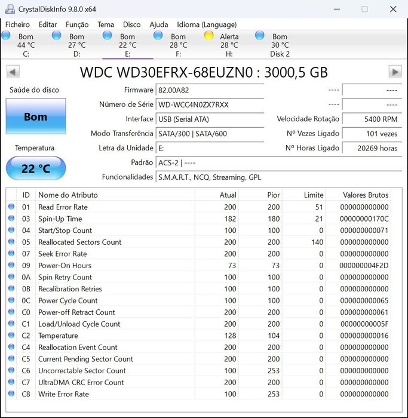Select drive C: status orb

coord(6,35)
